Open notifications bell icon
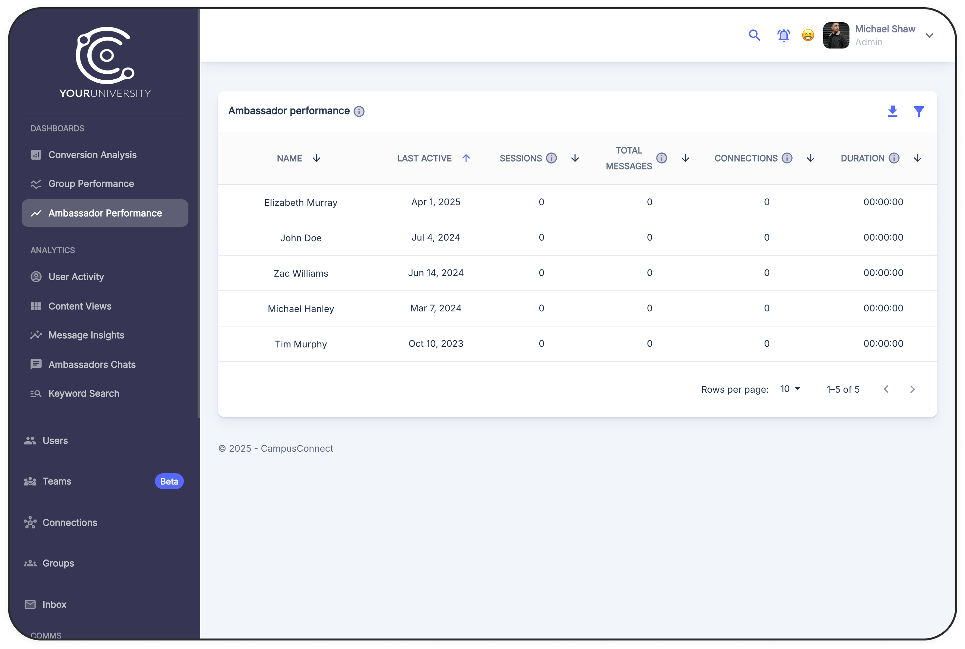 [783, 35]
